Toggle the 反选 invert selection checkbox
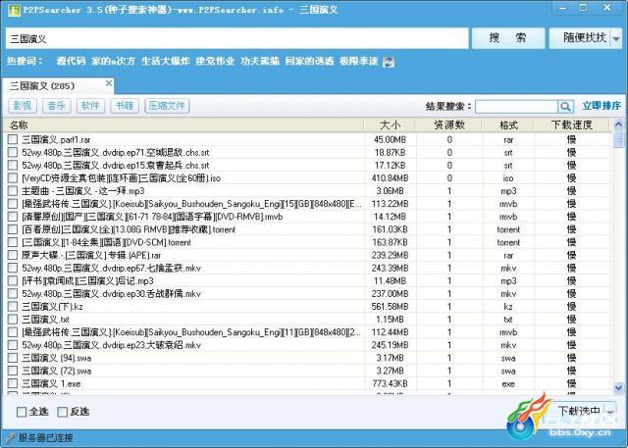 click(63, 412)
